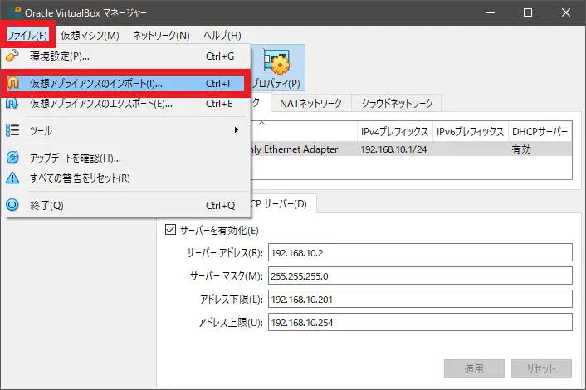Screen dimensions: 586x390
Task: Open the File menu
Action: [x=27, y=36]
